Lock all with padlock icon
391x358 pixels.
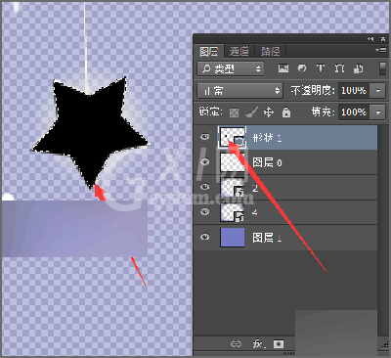click(x=286, y=112)
